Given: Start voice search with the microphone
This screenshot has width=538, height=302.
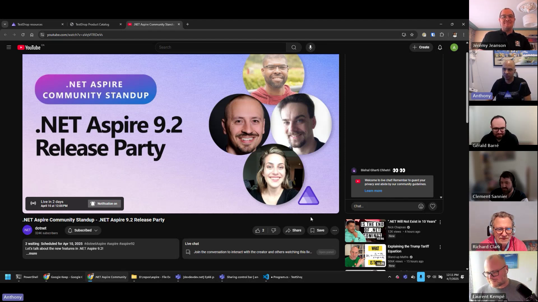Looking at the screenshot, I should coord(310,47).
